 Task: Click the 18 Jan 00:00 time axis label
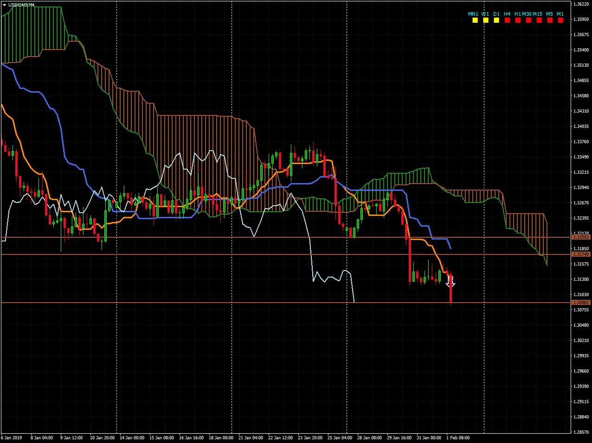click(221, 438)
